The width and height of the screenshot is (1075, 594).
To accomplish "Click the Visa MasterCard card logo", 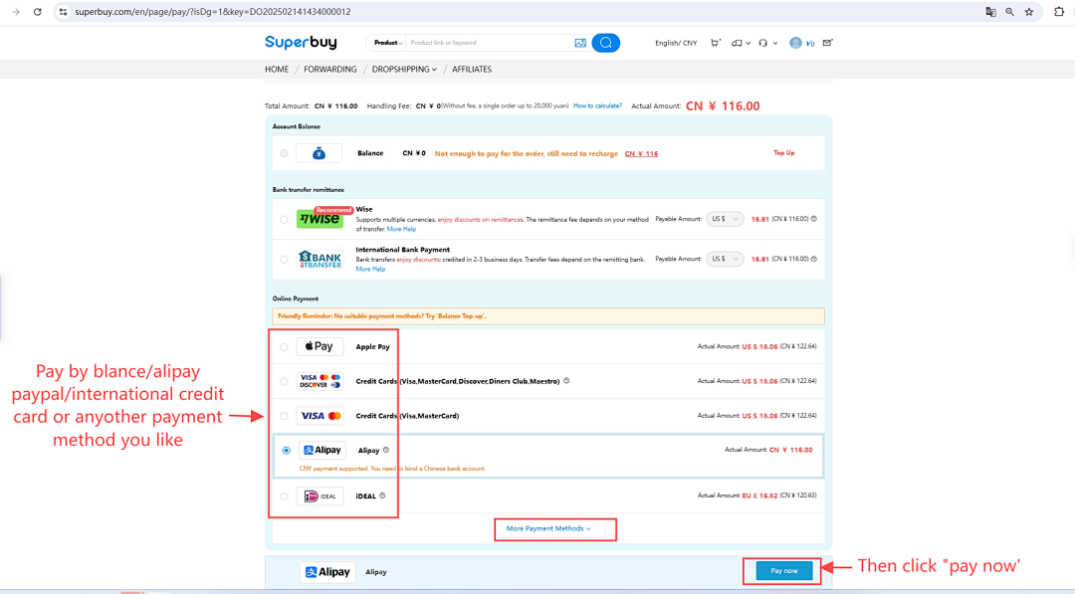I will [x=321, y=416].
